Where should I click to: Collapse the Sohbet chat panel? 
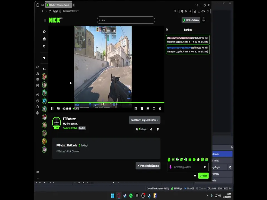[167, 30]
